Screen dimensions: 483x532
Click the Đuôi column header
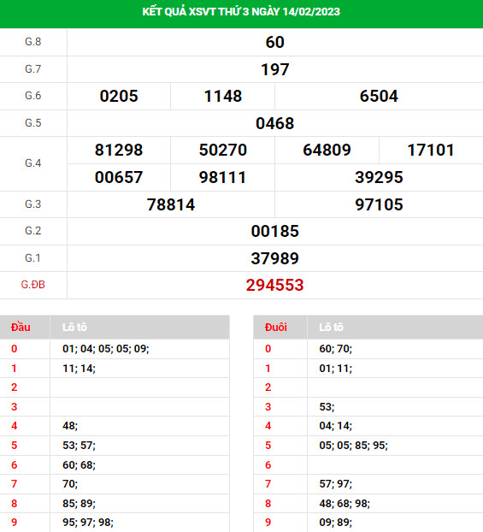(276, 327)
